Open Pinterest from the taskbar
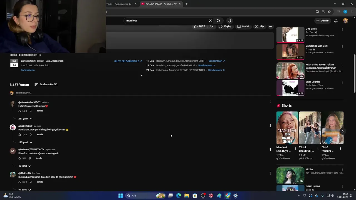356x200 pixels. click(211, 196)
